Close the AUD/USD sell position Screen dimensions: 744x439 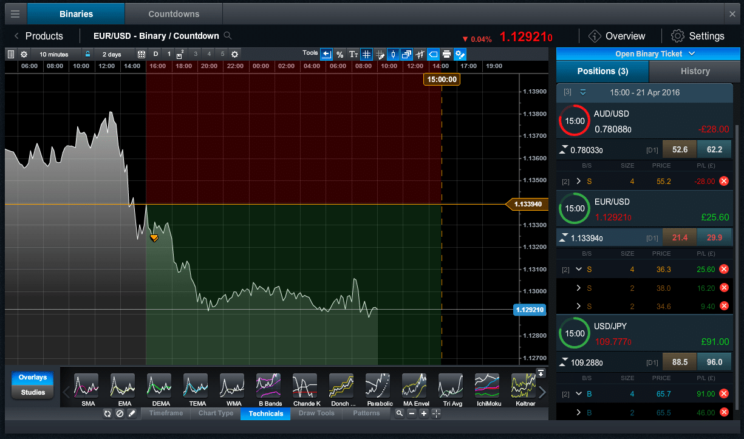[x=723, y=181]
